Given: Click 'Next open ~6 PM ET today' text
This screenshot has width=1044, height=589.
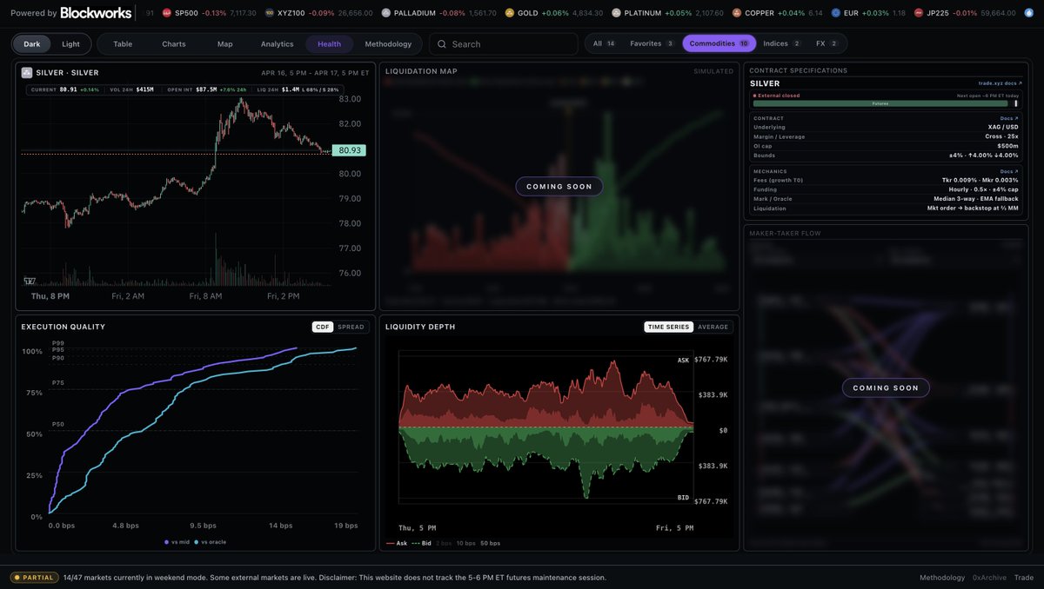Looking at the screenshot, I should pos(987,96).
